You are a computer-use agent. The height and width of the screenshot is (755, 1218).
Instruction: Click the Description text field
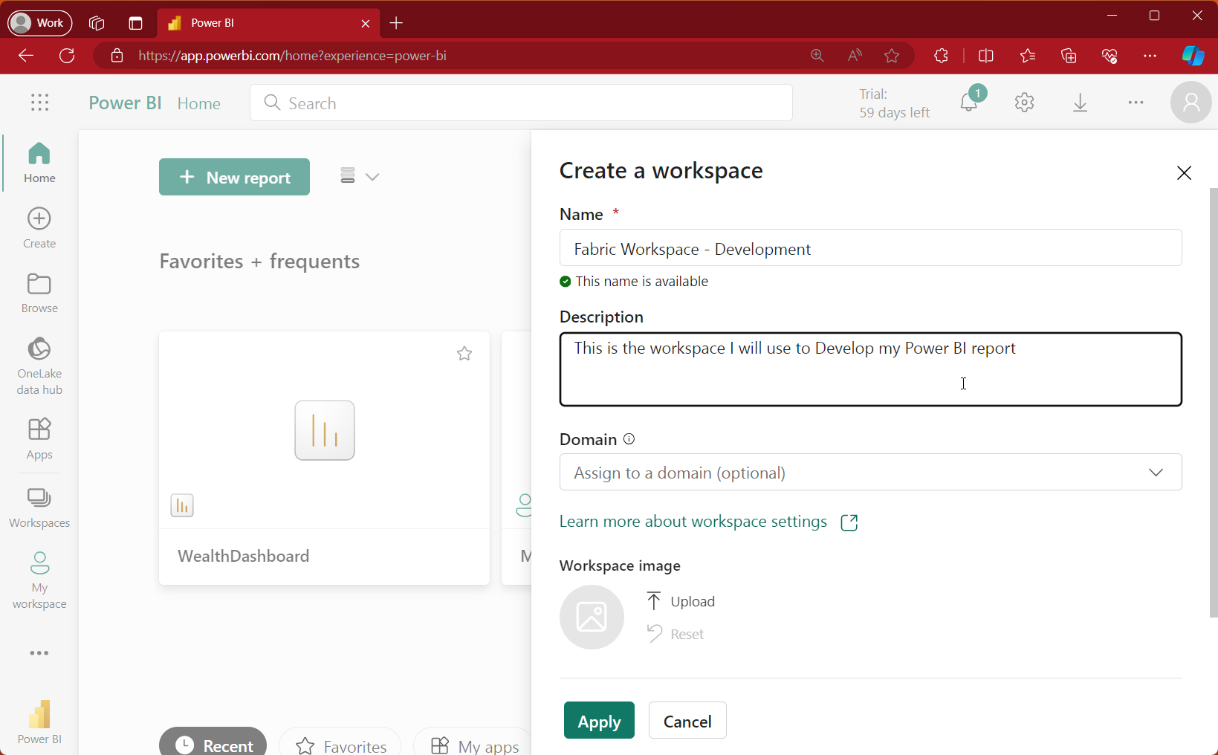[869, 369]
